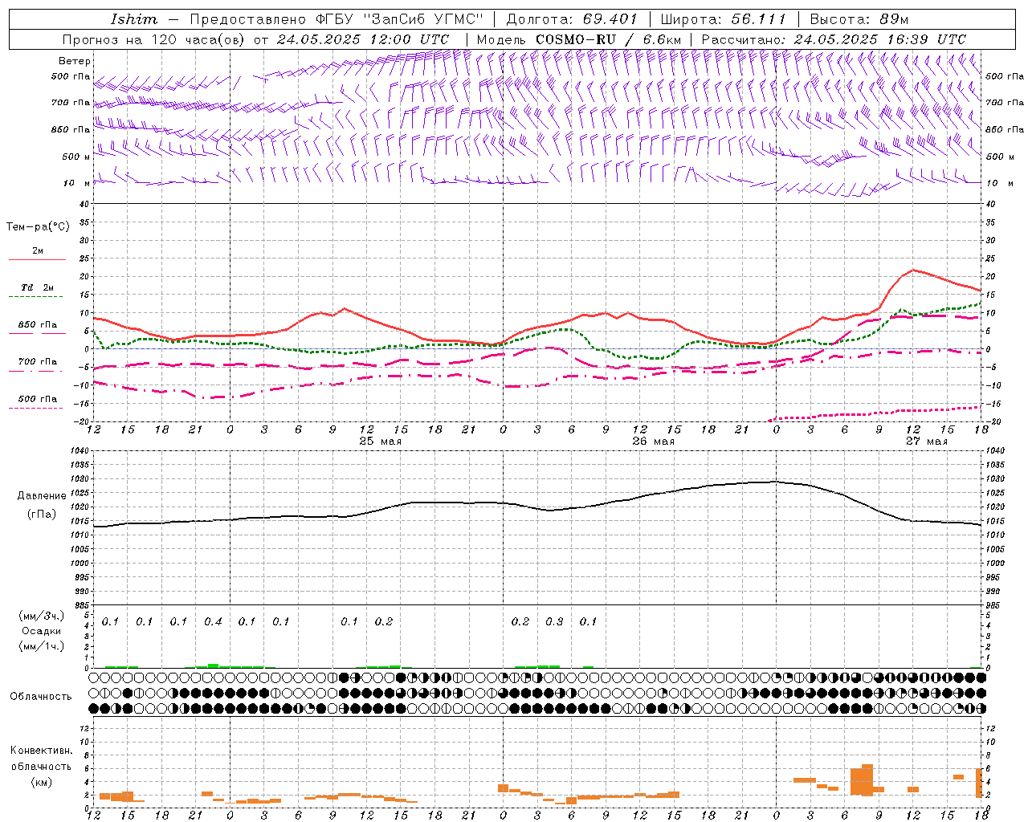
Task: Click the "(мм/3ч.)" units label
Action: (42, 616)
